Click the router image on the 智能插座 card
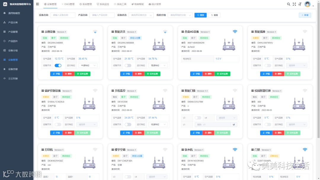The height and width of the screenshot is (180, 320). [x=299, y=45]
